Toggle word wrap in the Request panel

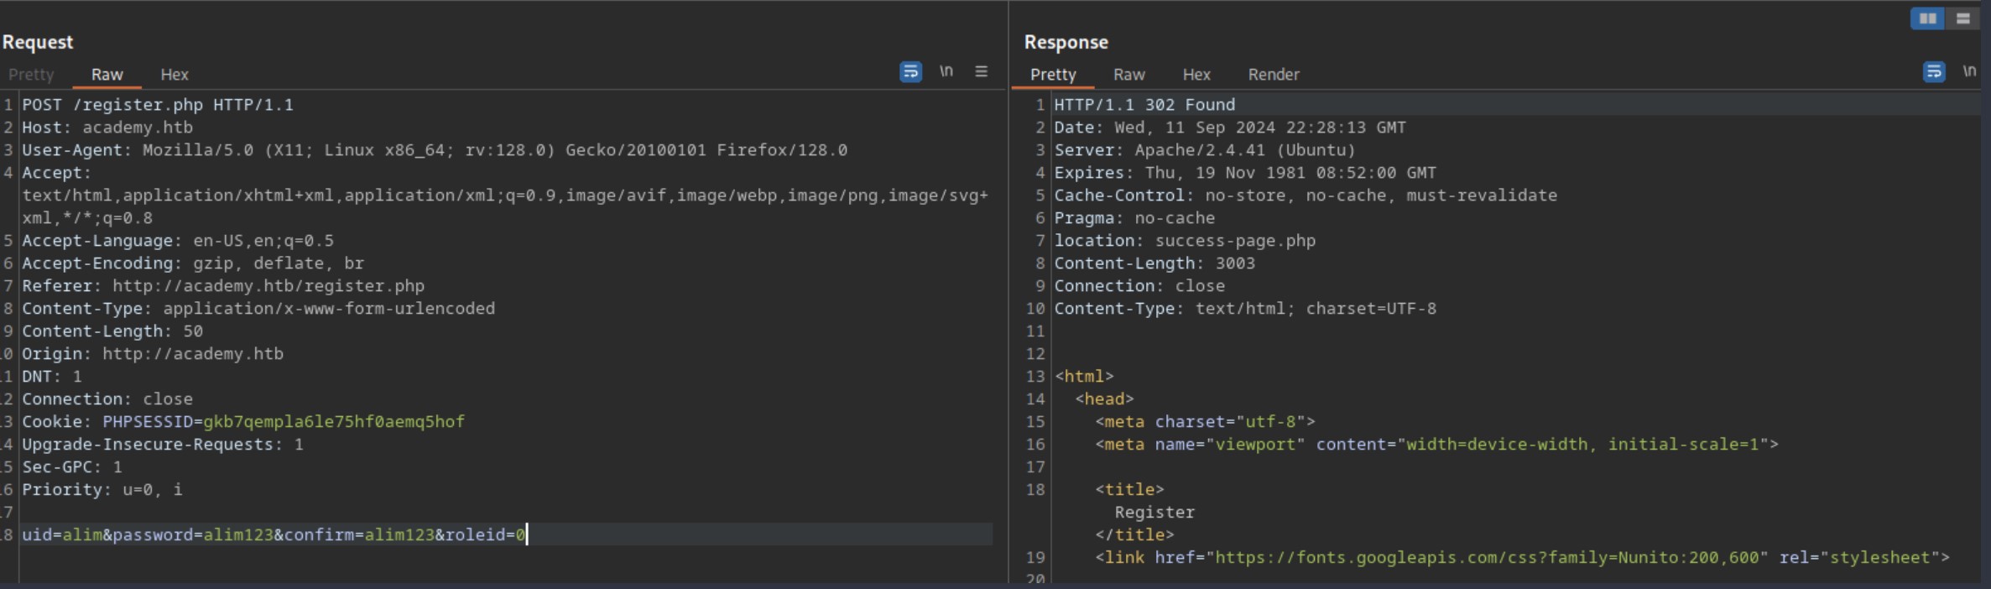click(x=910, y=72)
